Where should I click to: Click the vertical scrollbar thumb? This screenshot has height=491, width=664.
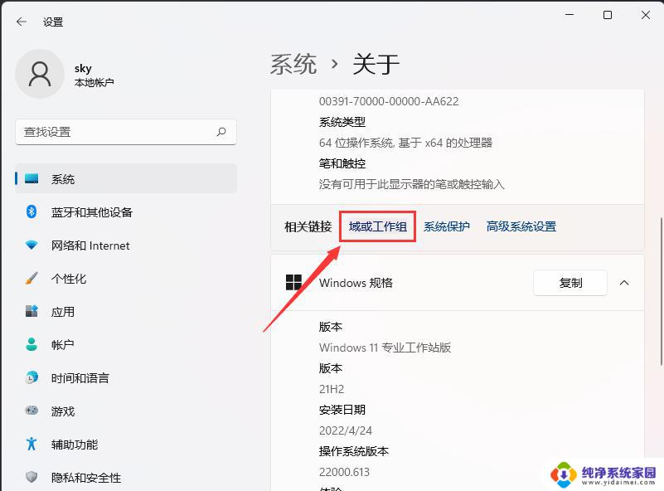662,291
